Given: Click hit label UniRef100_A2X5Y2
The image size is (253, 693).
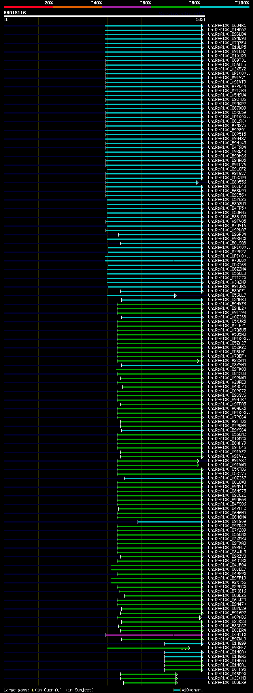Looking at the screenshot, I should tap(227, 69).
